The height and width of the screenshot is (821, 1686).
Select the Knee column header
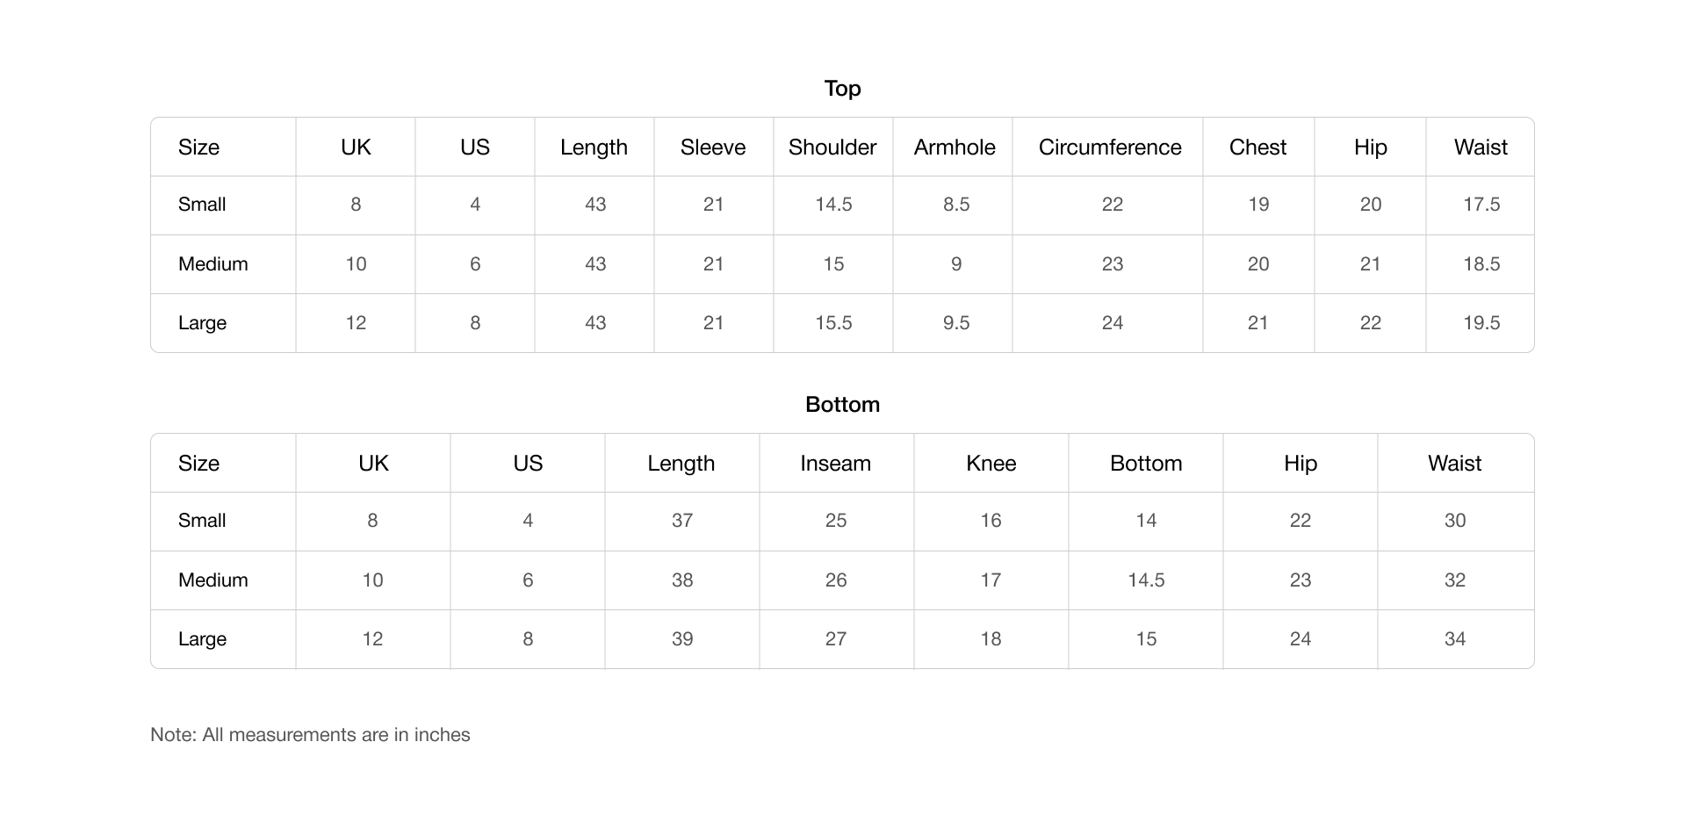tap(991, 464)
